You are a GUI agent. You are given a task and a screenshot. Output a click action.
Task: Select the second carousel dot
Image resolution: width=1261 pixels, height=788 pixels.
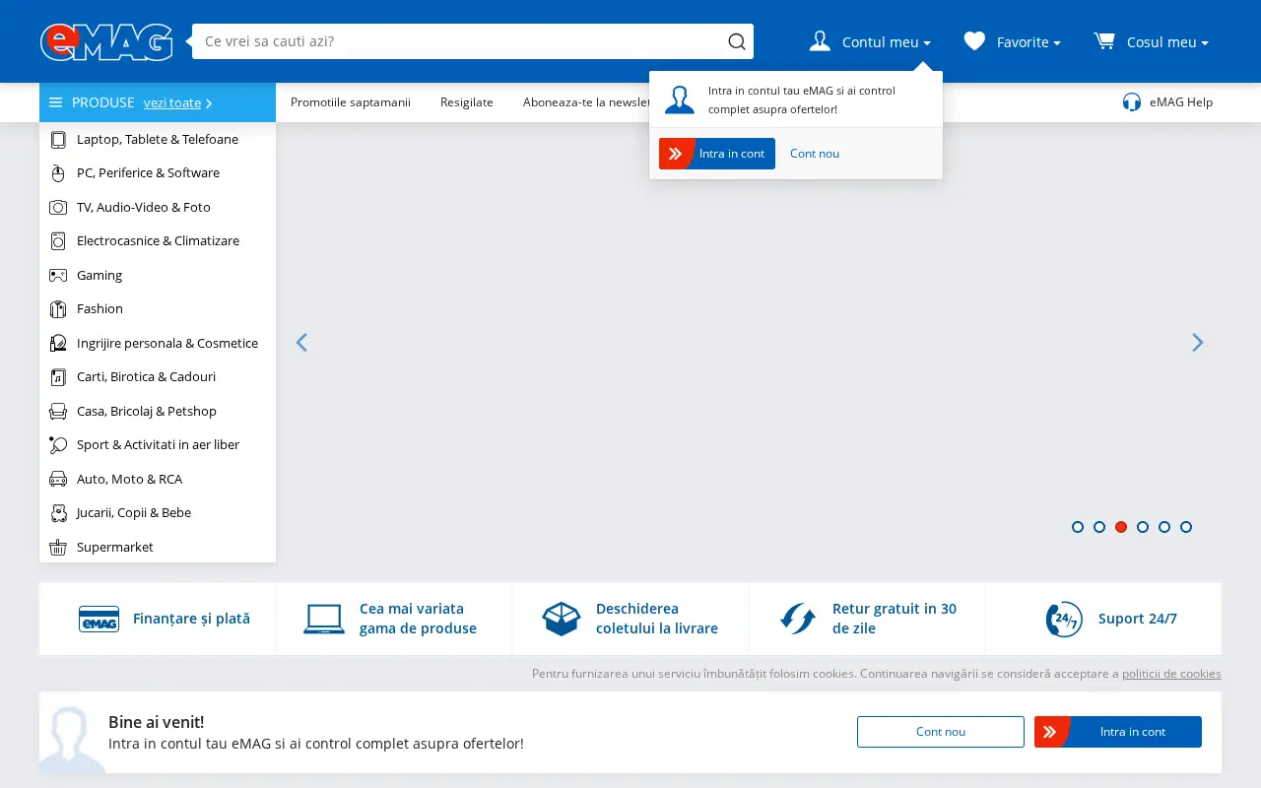pos(1099,527)
